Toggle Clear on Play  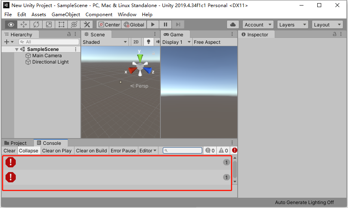(x=57, y=151)
